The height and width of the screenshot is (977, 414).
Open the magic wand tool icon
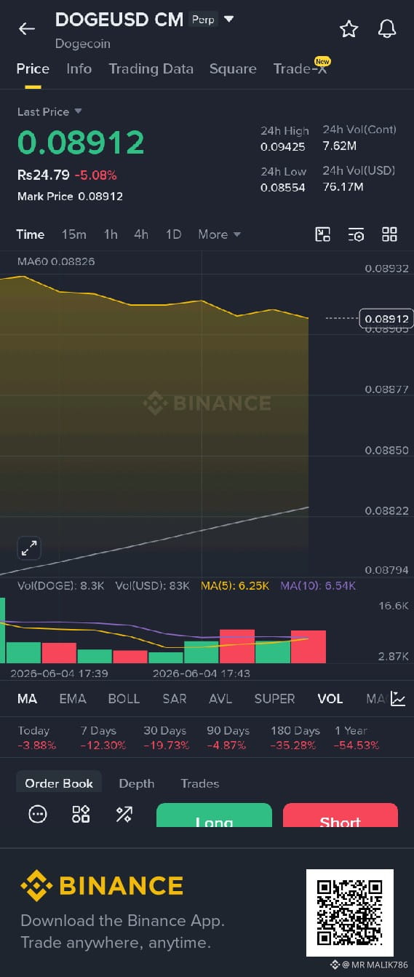[x=124, y=814]
